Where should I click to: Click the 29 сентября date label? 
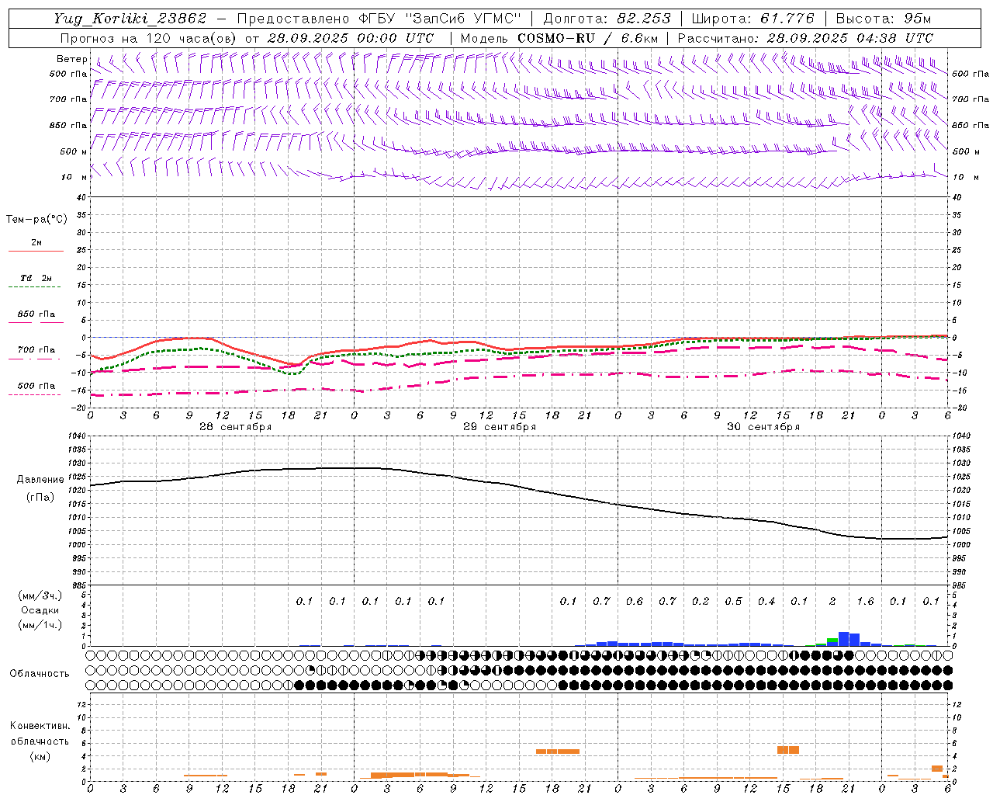[x=499, y=427]
